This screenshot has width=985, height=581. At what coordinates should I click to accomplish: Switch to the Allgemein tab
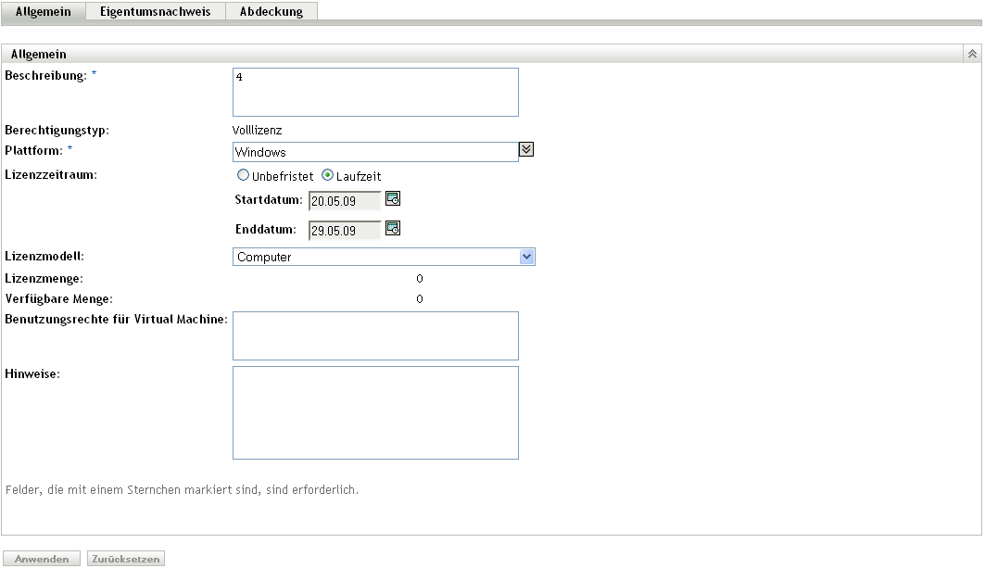pos(44,11)
